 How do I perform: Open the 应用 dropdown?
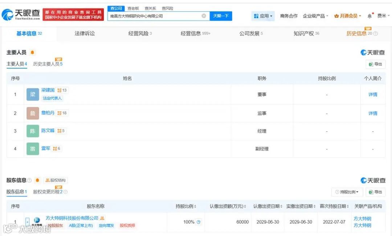pyautogui.click(x=263, y=16)
